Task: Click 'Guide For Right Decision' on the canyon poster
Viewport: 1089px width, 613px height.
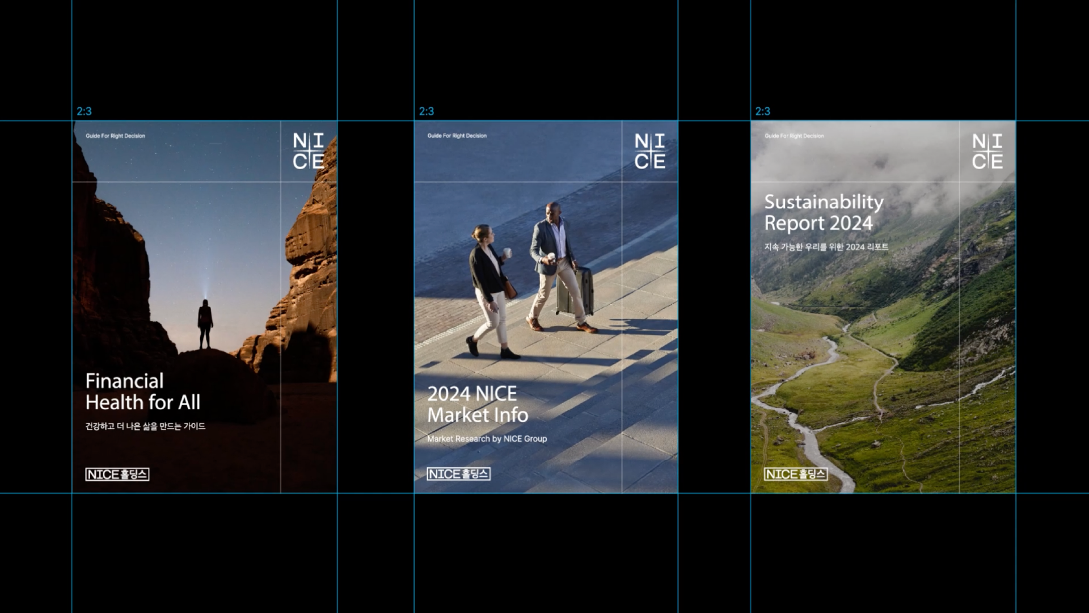Action: pyautogui.click(x=115, y=136)
